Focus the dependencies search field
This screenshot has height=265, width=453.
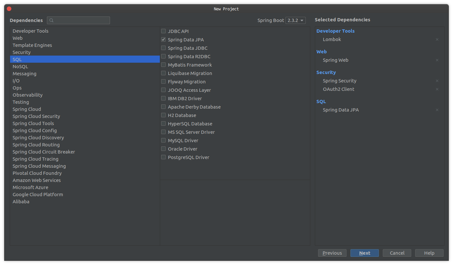click(x=78, y=20)
